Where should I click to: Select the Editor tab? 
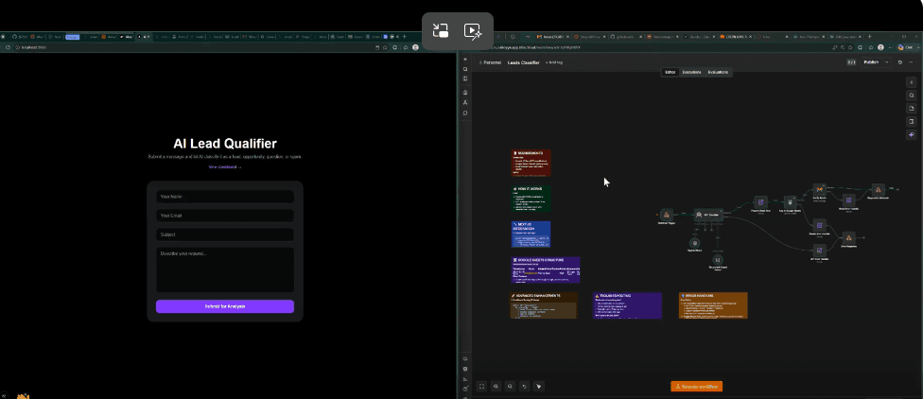tap(670, 73)
